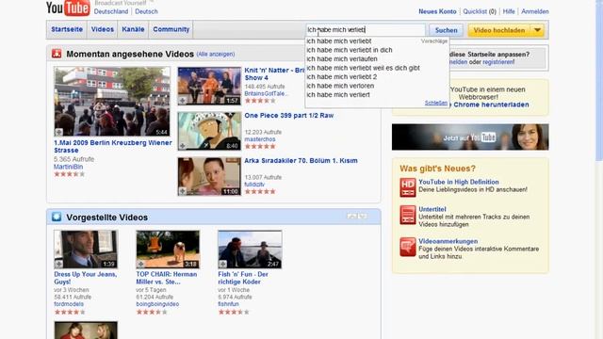Open the Videos tab
603x339 pixels.
tap(103, 29)
